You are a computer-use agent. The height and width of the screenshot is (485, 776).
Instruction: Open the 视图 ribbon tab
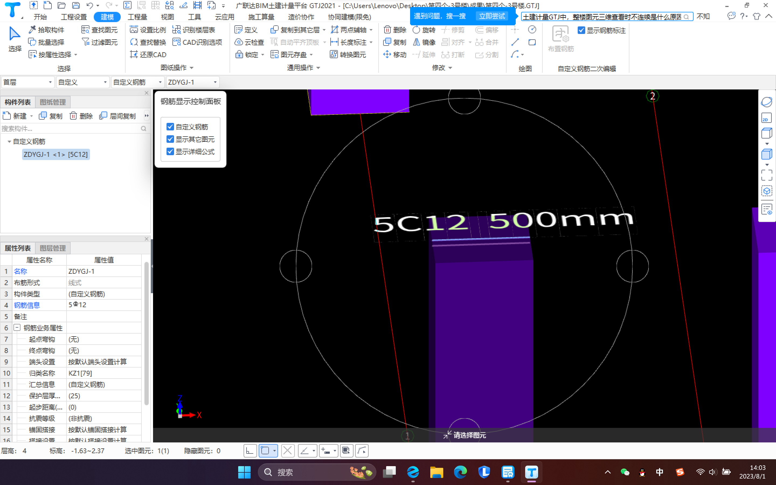coord(167,17)
